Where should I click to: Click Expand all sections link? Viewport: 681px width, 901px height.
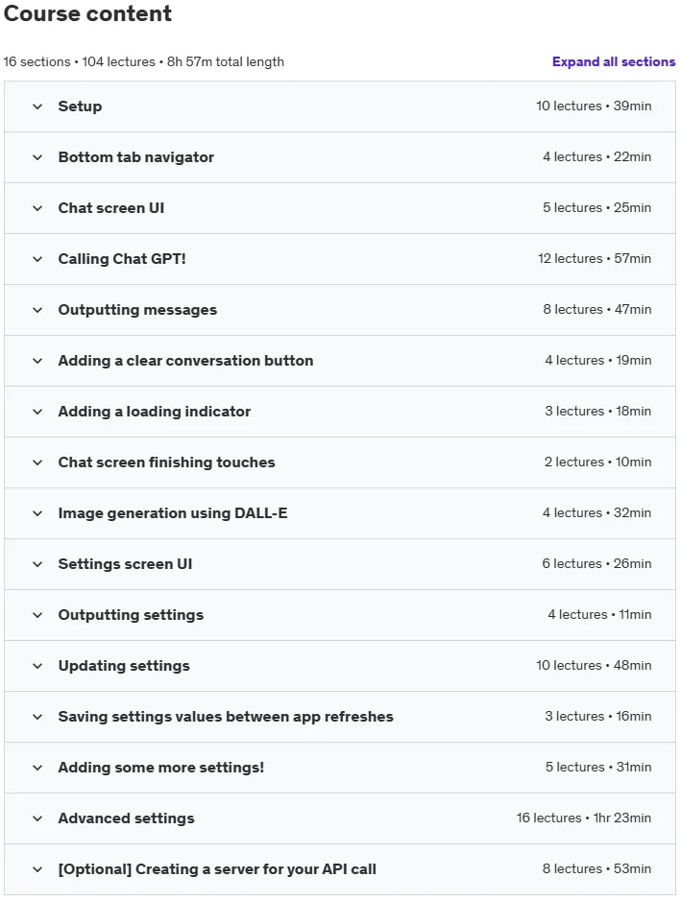coord(614,61)
